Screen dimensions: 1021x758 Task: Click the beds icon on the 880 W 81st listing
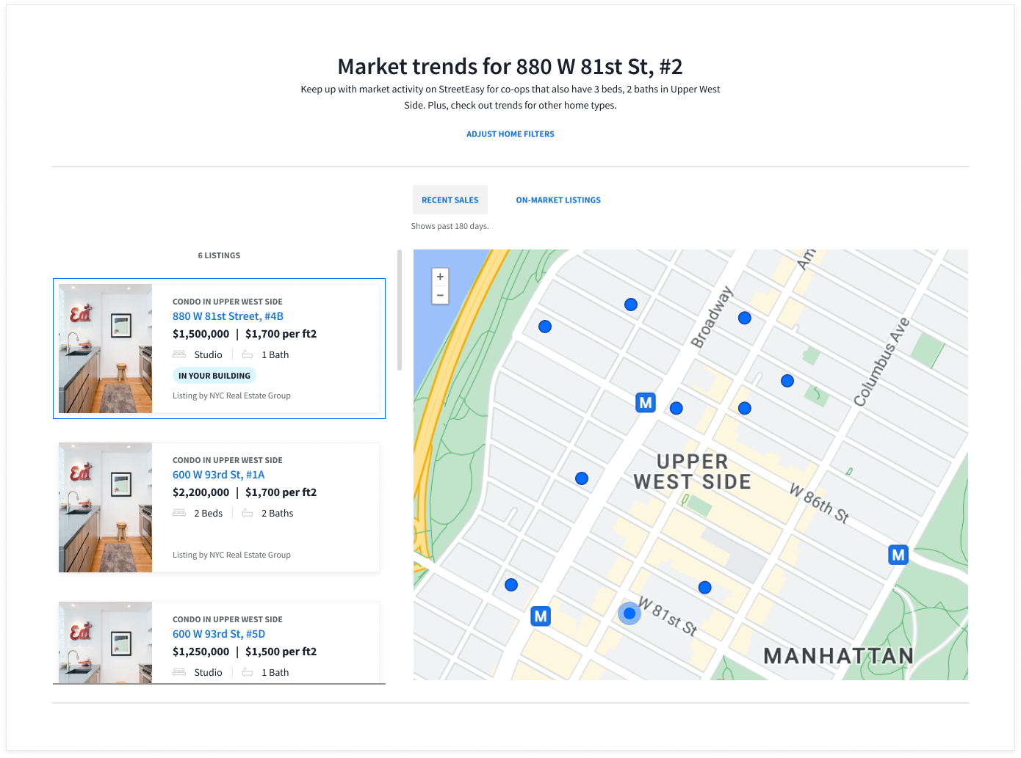click(x=179, y=354)
